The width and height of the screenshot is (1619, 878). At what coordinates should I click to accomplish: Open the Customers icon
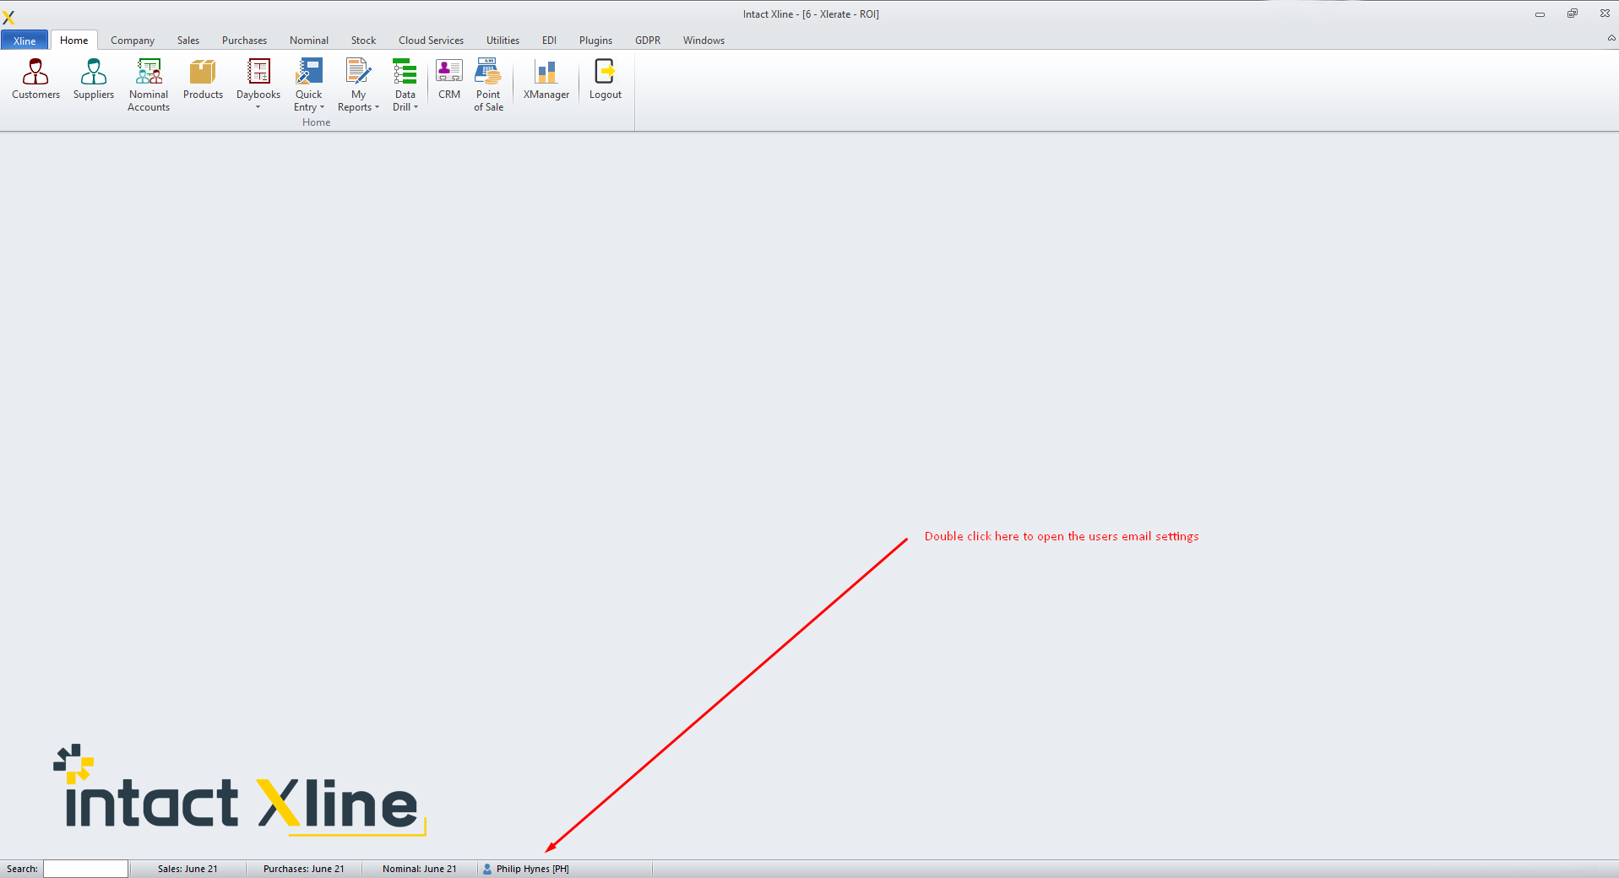pos(35,80)
